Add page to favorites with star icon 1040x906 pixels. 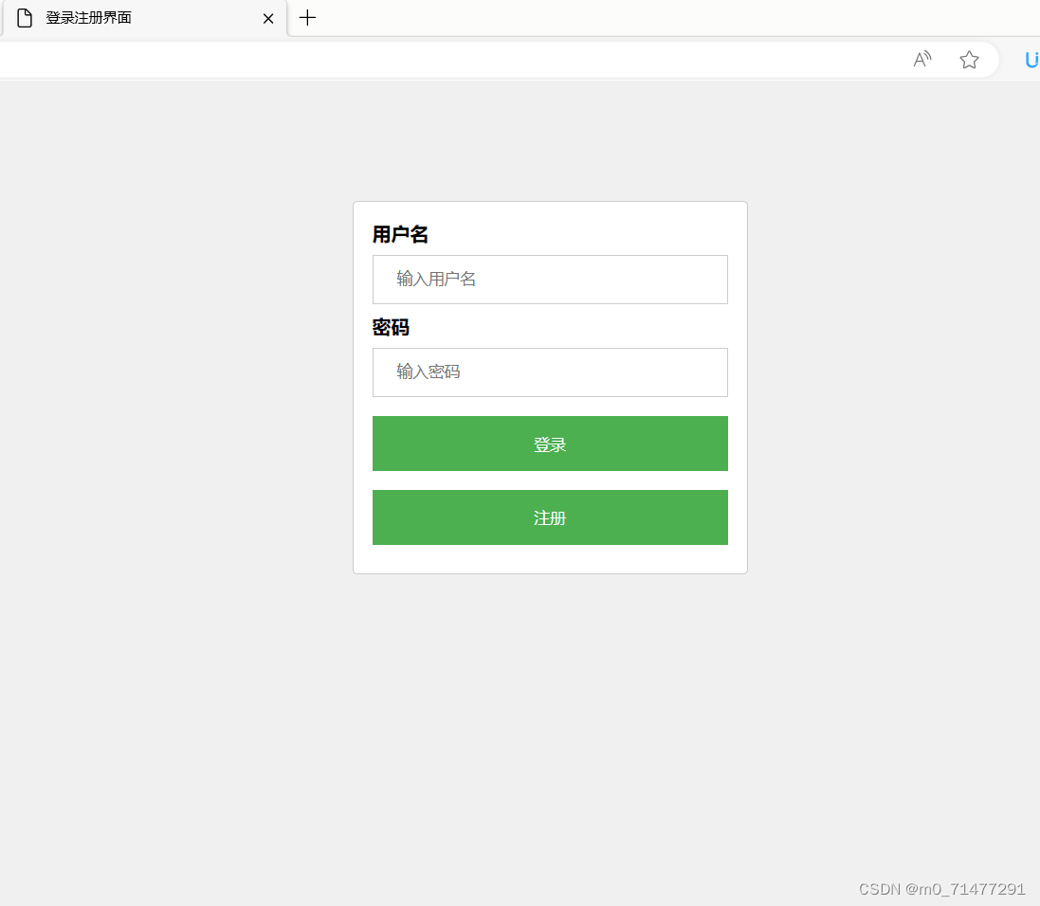click(969, 60)
